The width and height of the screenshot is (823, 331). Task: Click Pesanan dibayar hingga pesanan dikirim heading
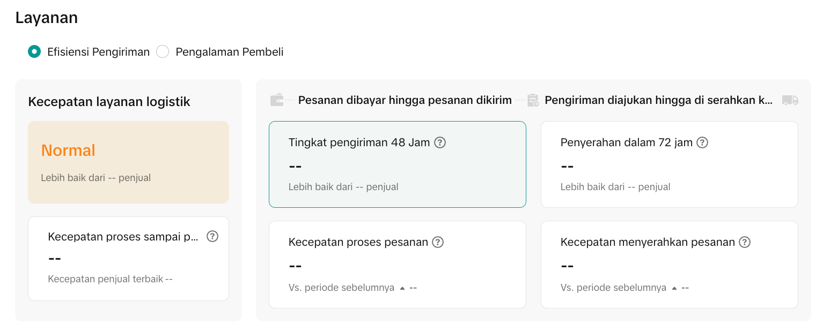[x=405, y=100]
